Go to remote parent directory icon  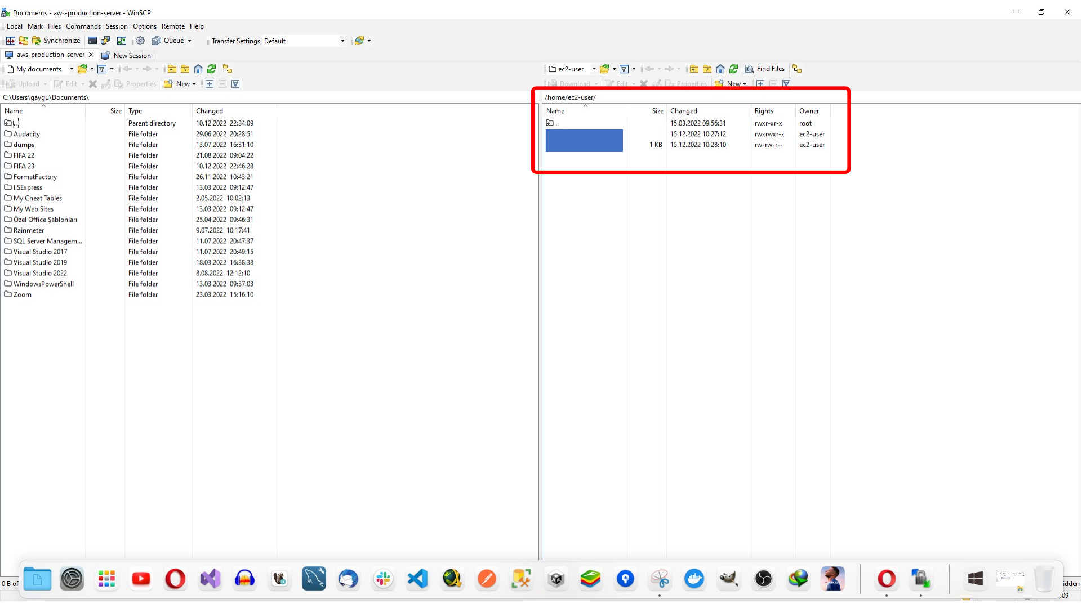pyautogui.click(x=694, y=69)
